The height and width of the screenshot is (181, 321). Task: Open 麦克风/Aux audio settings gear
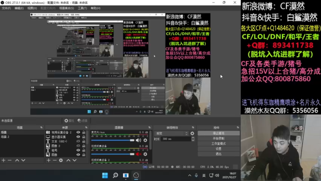[x=145, y=140]
